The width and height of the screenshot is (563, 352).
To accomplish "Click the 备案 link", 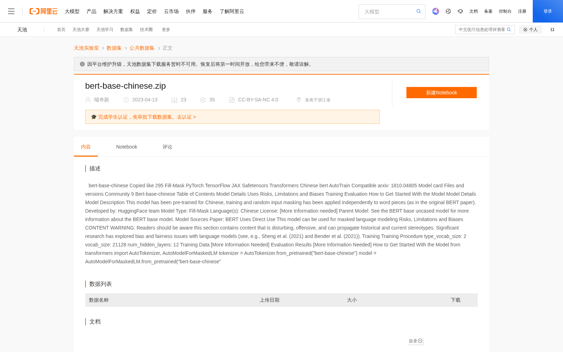I will tap(488, 11).
